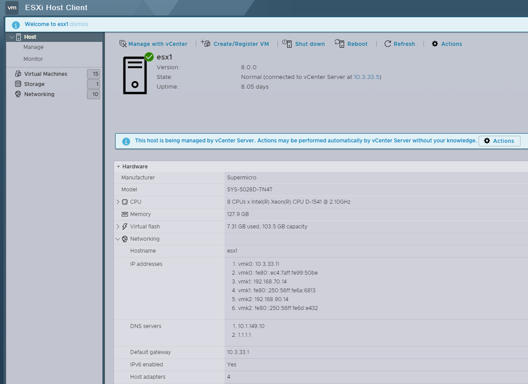Click the Refresh circular arrow icon
The image size is (528, 384).
[388, 44]
